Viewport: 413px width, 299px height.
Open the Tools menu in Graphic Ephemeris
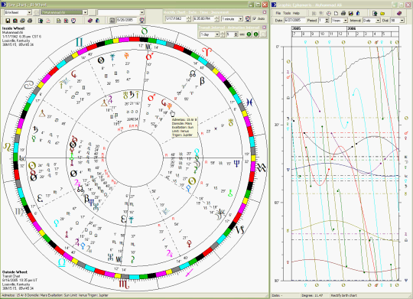tap(287, 13)
